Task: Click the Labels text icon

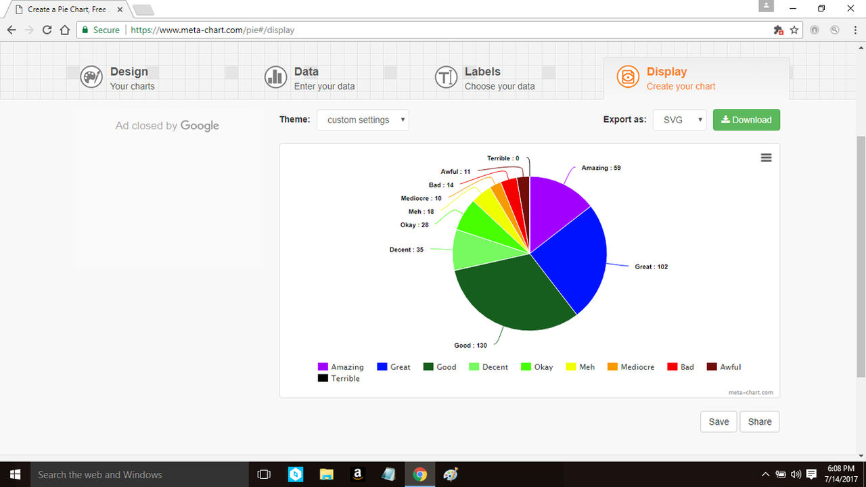Action: (446, 77)
